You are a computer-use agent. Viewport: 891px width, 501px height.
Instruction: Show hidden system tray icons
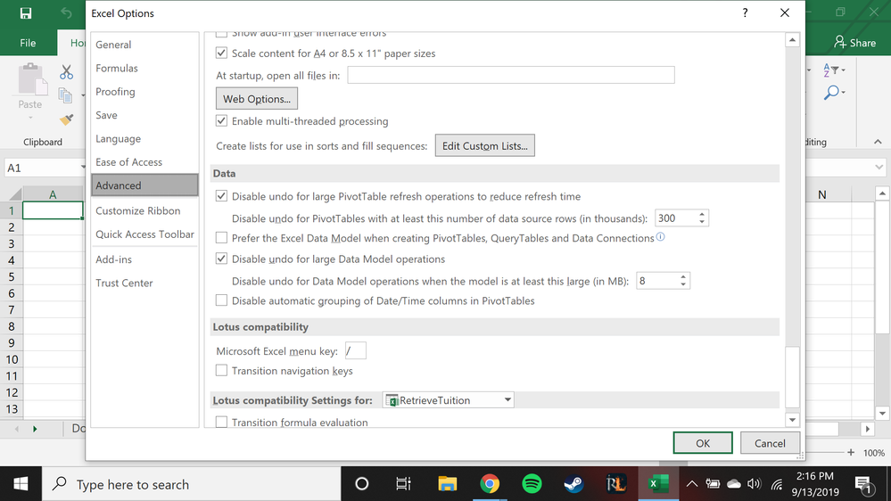pyautogui.click(x=691, y=484)
